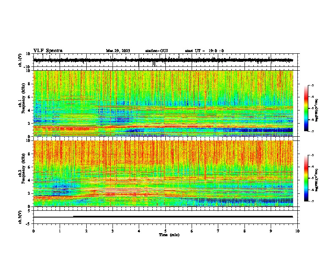Viewport: 335px width, 259px height.
Task: Click the "station=OUI" header label
Action: click(x=157, y=51)
